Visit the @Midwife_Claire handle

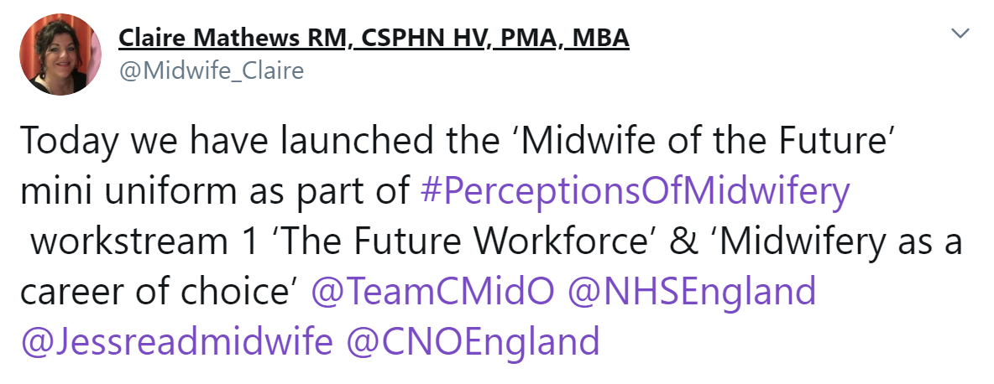(211, 70)
